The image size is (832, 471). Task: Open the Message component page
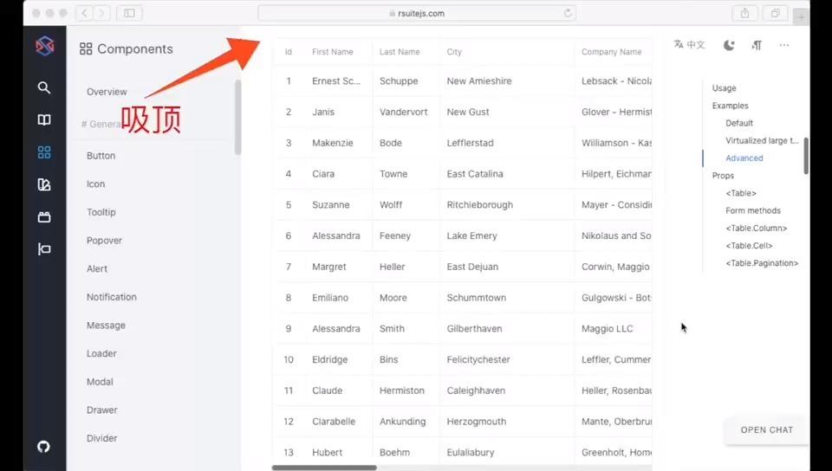coord(106,326)
